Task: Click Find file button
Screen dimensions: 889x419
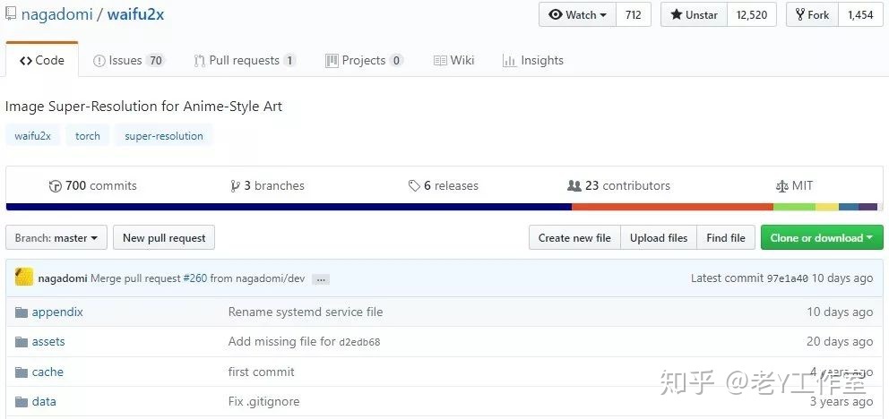Action: pyautogui.click(x=726, y=238)
